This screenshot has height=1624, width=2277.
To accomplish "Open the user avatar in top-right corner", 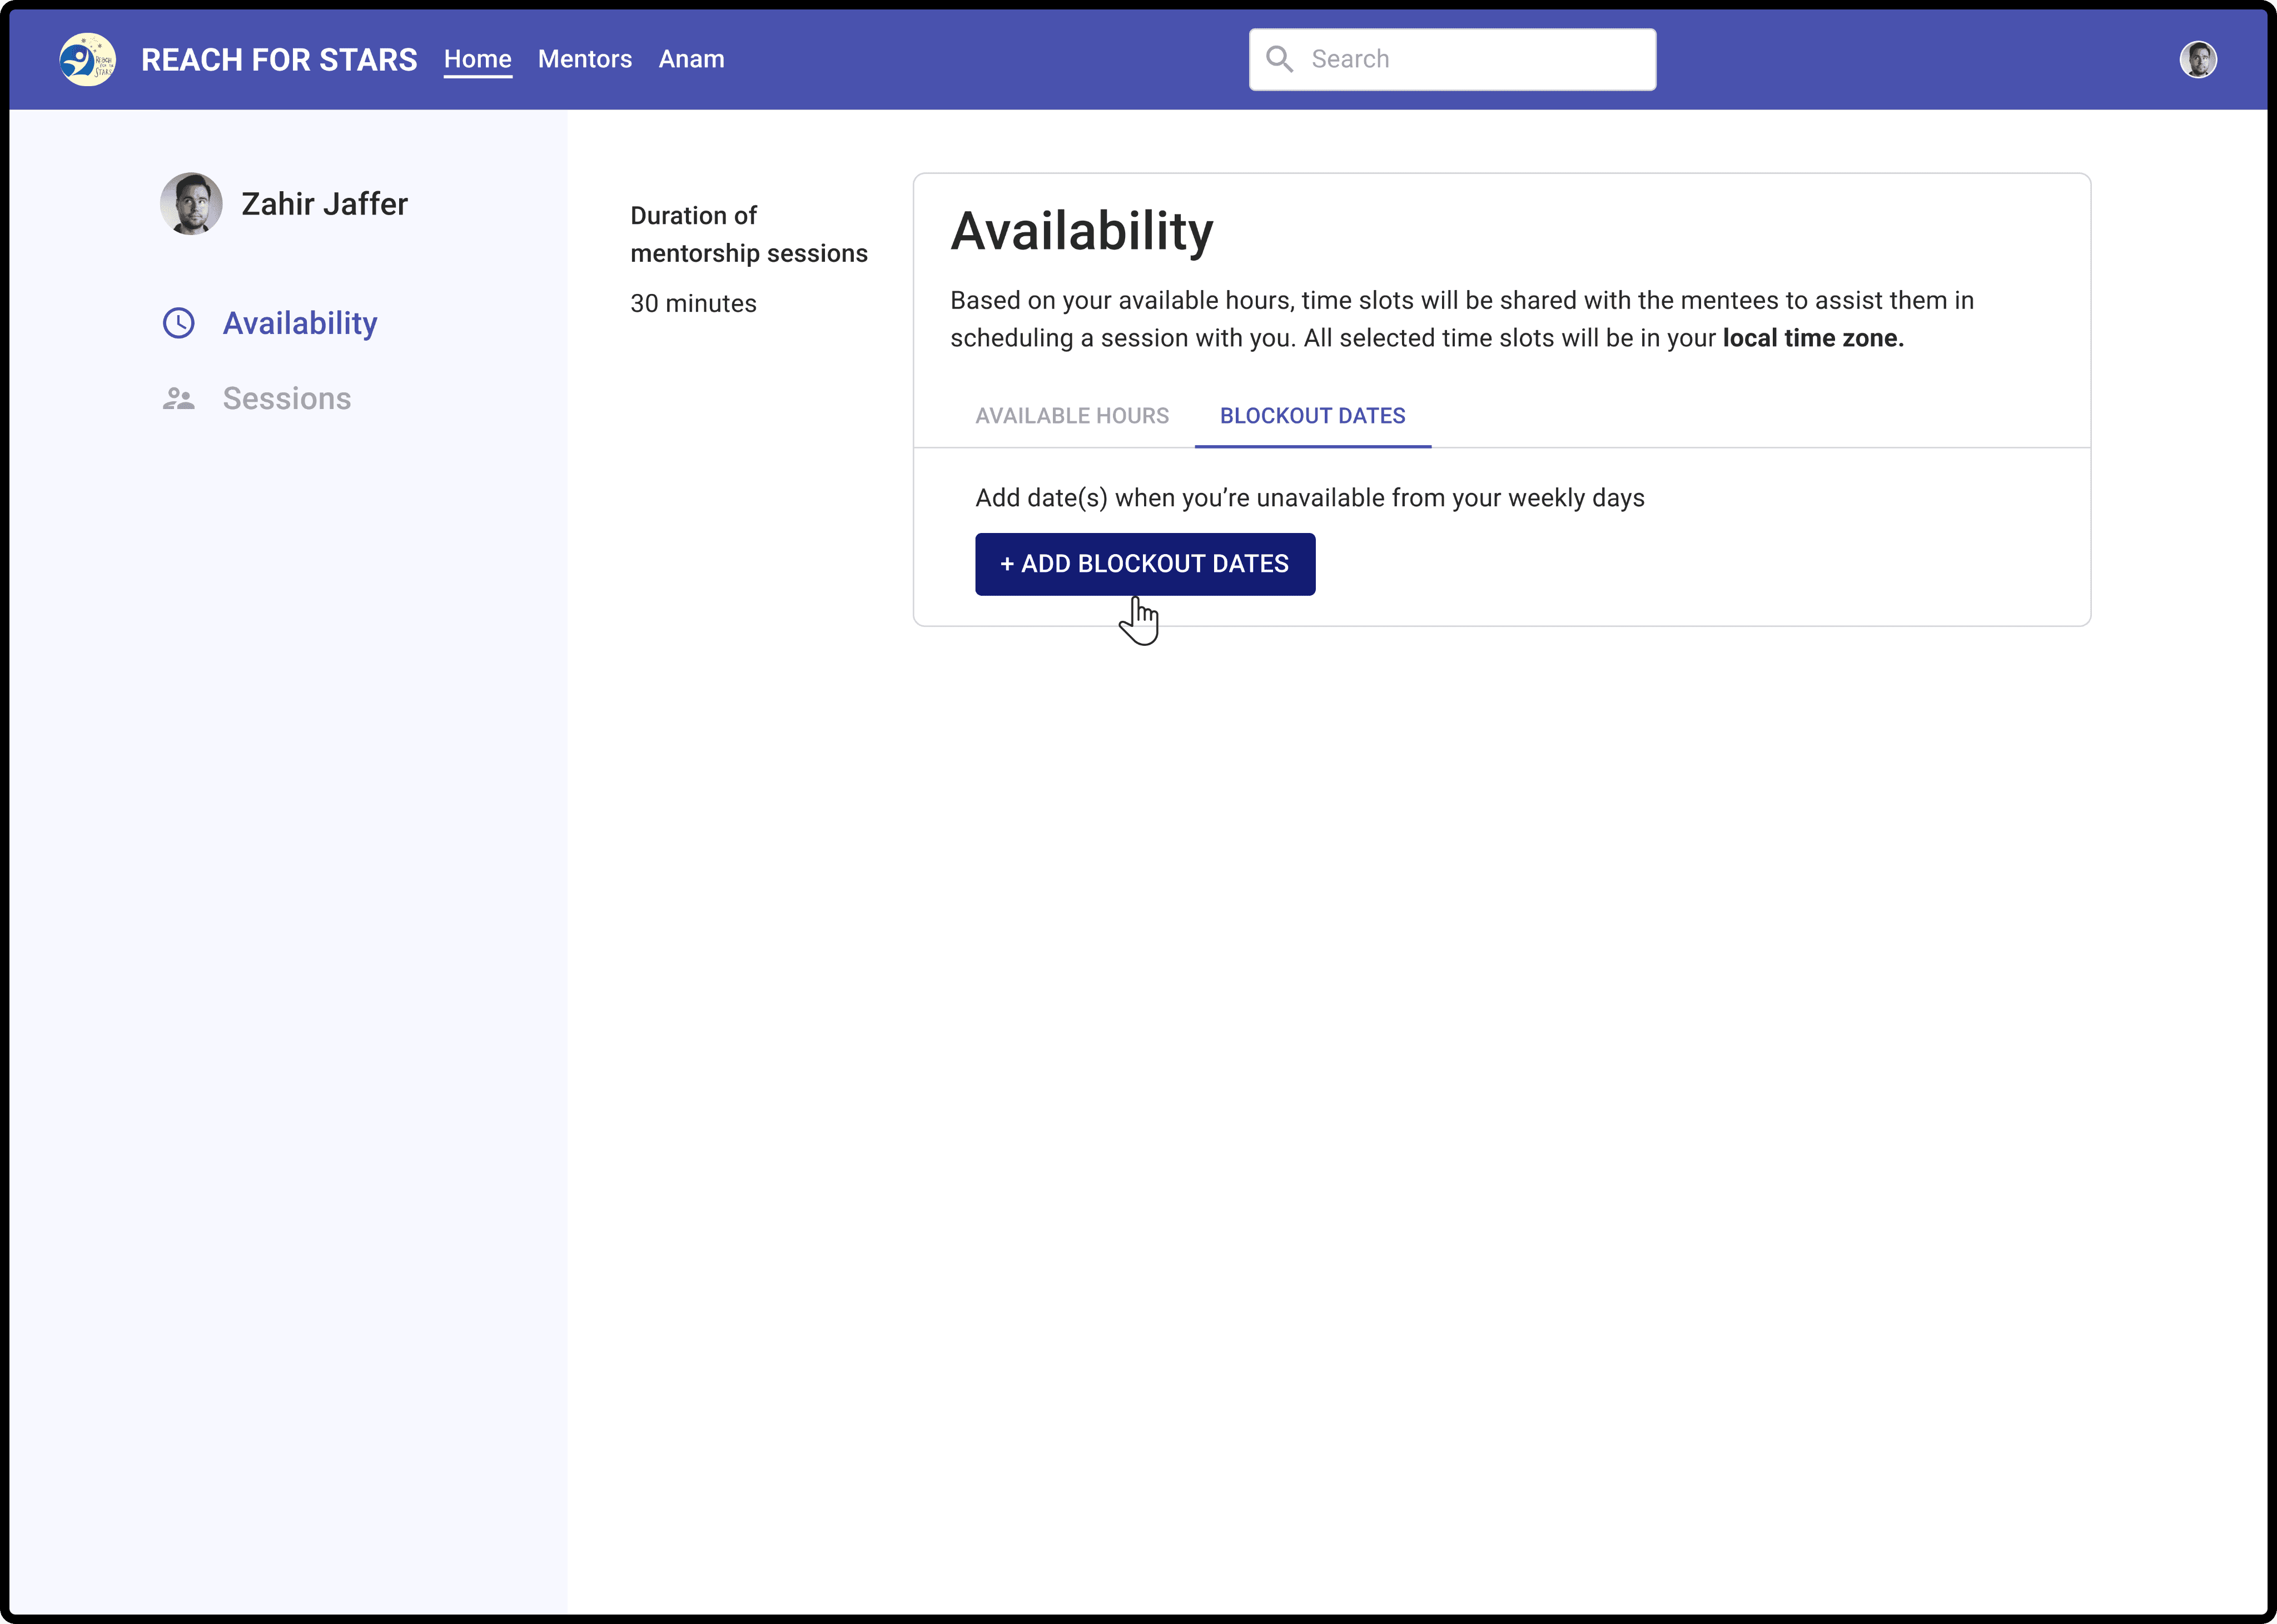I will (2197, 60).
